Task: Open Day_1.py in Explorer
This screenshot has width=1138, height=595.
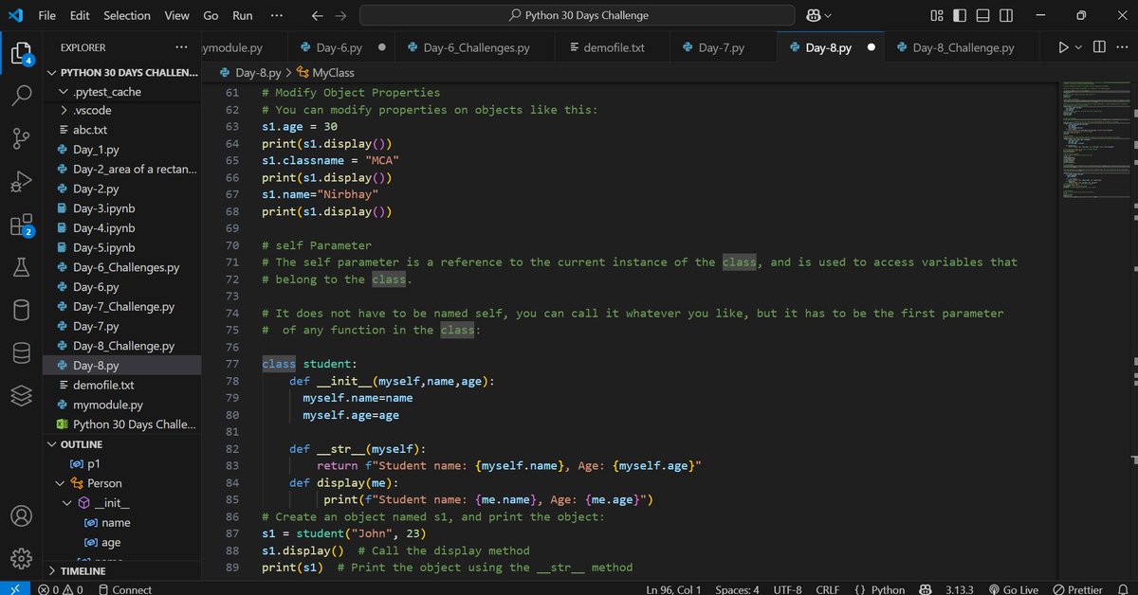Action: (121, 150)
